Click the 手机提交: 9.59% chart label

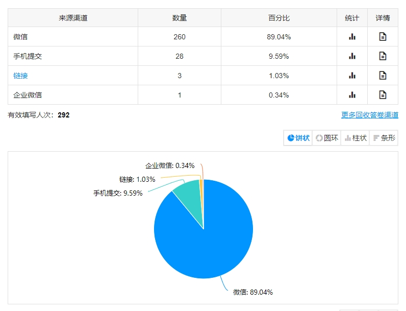[118, 193]
